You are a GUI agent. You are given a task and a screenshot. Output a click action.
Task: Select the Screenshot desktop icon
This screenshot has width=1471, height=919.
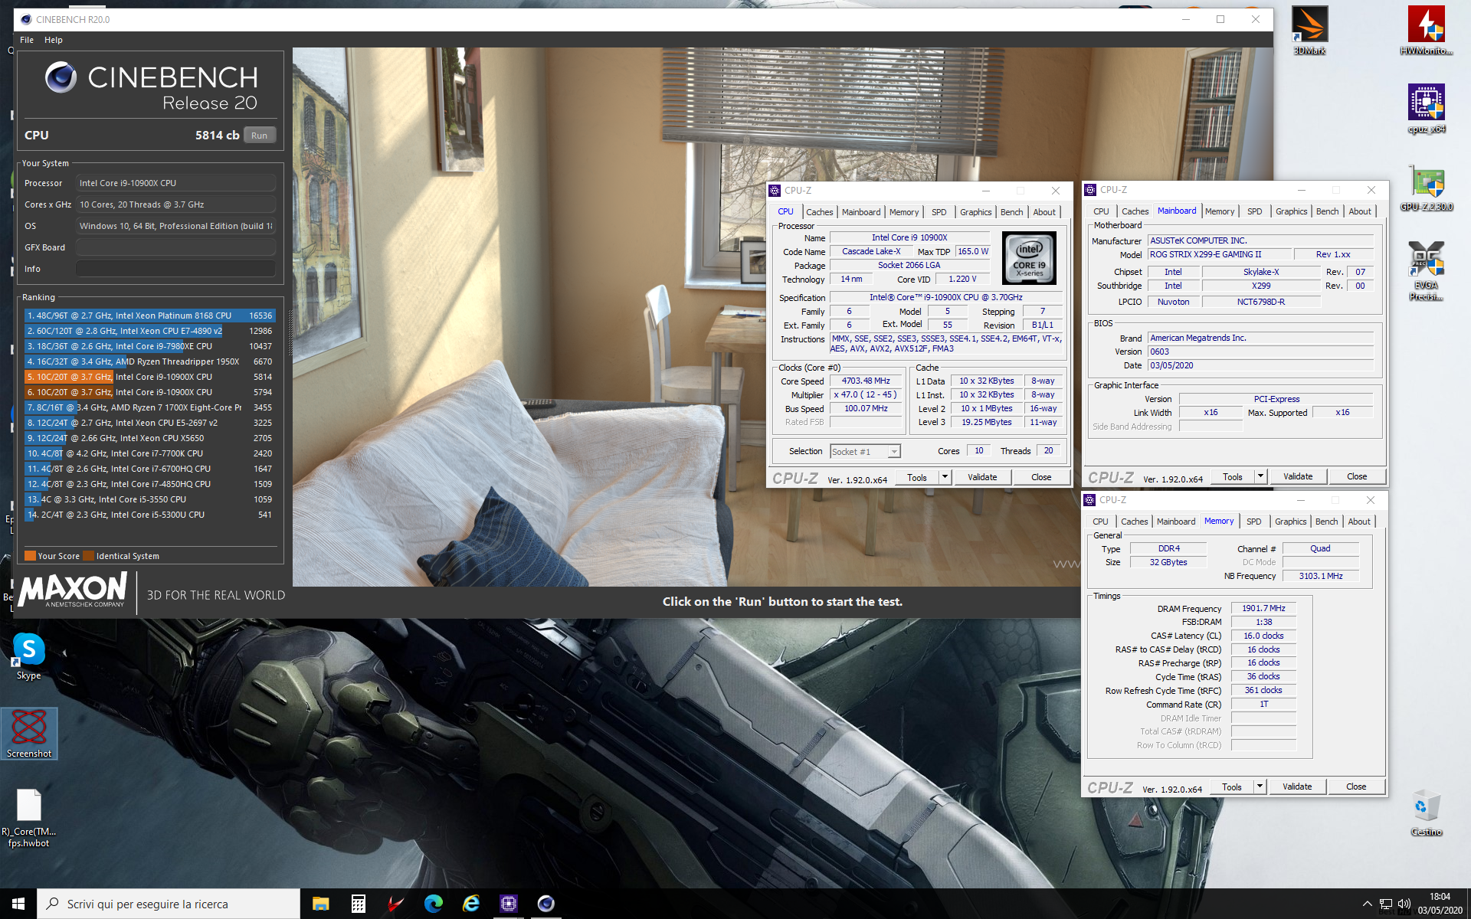click(29, 734)
